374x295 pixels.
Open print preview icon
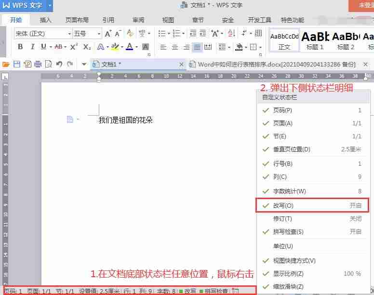pyautogui.click(x=48, y=64)
